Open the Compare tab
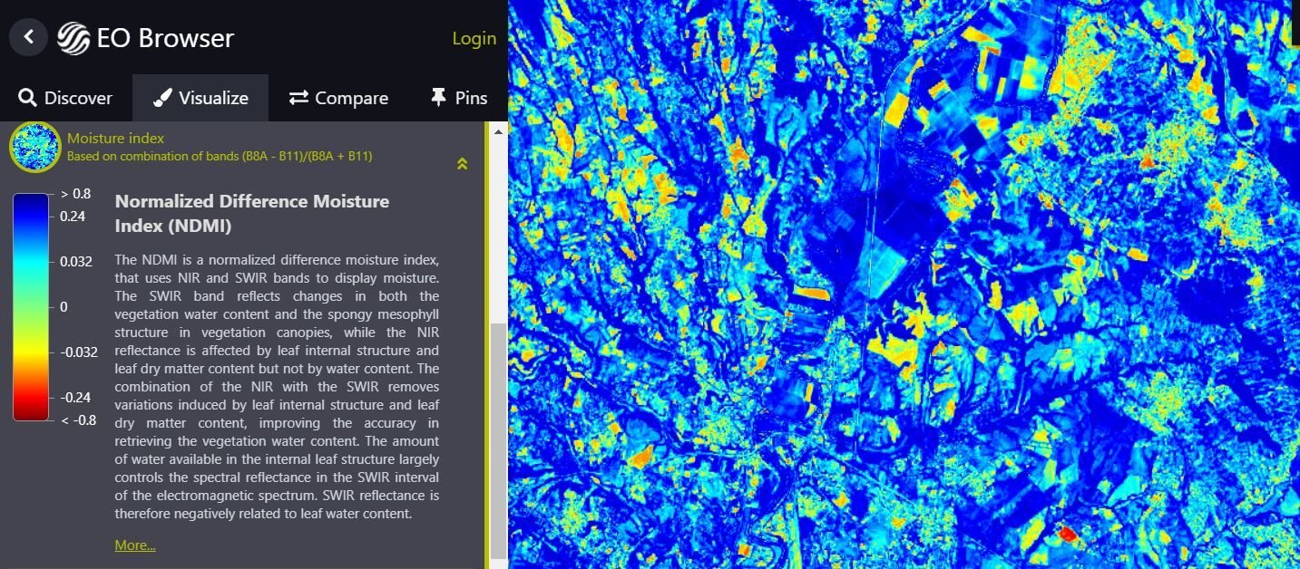This screenshot has height=569, width=1300. [351, 98]
